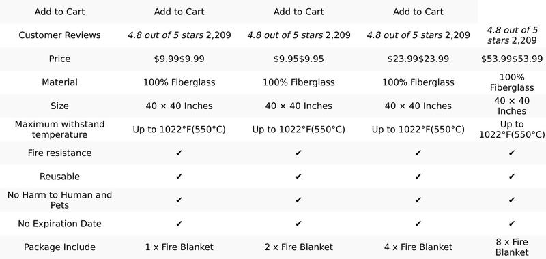Select the Maximum withstand temperature row label
Image resolution: width=546 pixels, height=259 pixels.
click(59, 129)
